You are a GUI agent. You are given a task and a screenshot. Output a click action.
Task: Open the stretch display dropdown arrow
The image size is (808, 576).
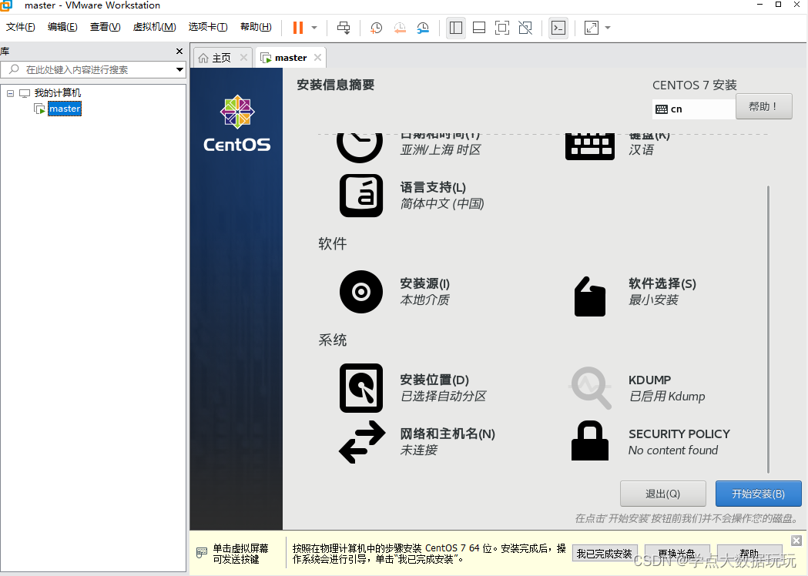(x=608, y=28)
